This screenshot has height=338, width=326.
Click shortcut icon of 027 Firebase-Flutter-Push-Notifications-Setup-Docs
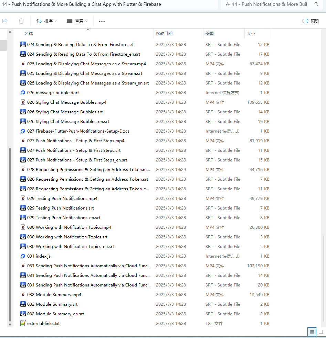(23, 131)
